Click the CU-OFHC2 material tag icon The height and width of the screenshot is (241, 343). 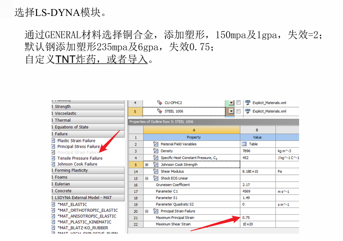160,102
